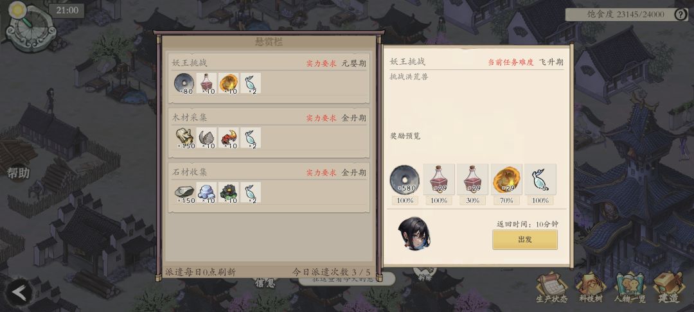The width and height of the screenshot is (694, 312).
Task: Click the 21:00 time display
Action: point(67,11)
